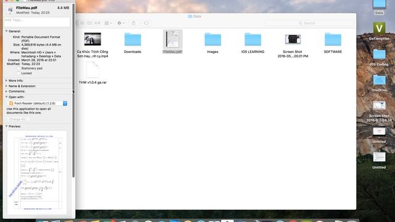395x222 pixels.
Task: Select the Ca Khúc Trịnh Công Sơn mp4 video
Action: coord(93,39)
